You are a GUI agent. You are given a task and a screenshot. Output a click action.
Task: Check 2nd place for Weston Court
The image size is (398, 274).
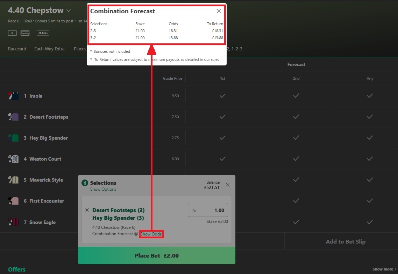pyautogui.click(x=296, y=159)
